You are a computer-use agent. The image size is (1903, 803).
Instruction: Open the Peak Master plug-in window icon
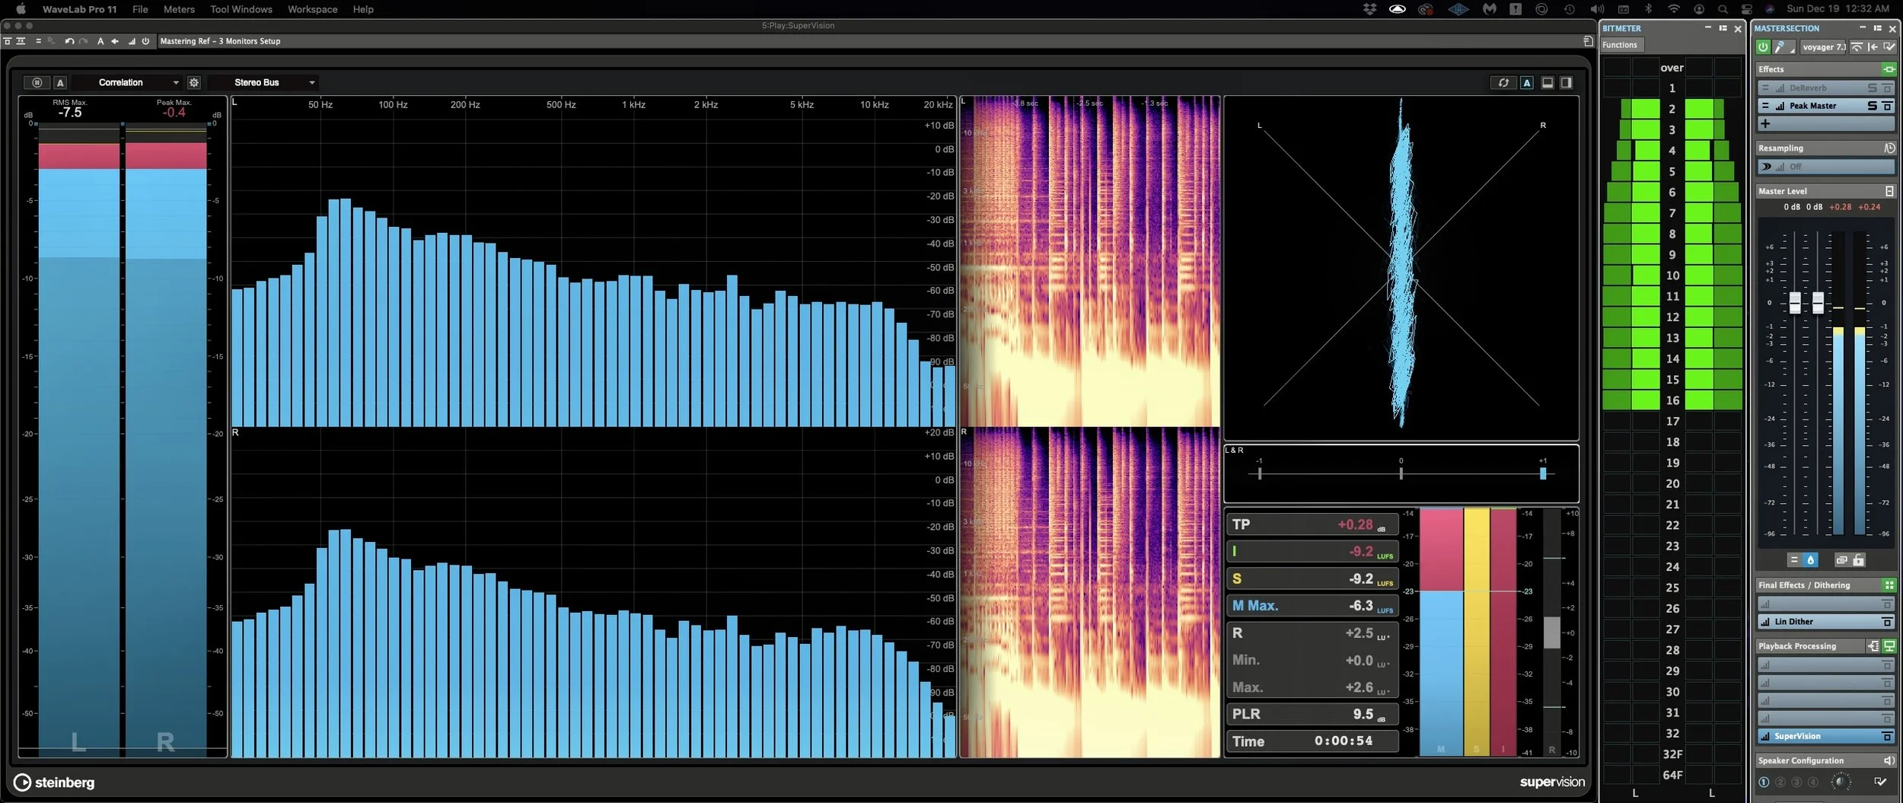pos(1887,106)
